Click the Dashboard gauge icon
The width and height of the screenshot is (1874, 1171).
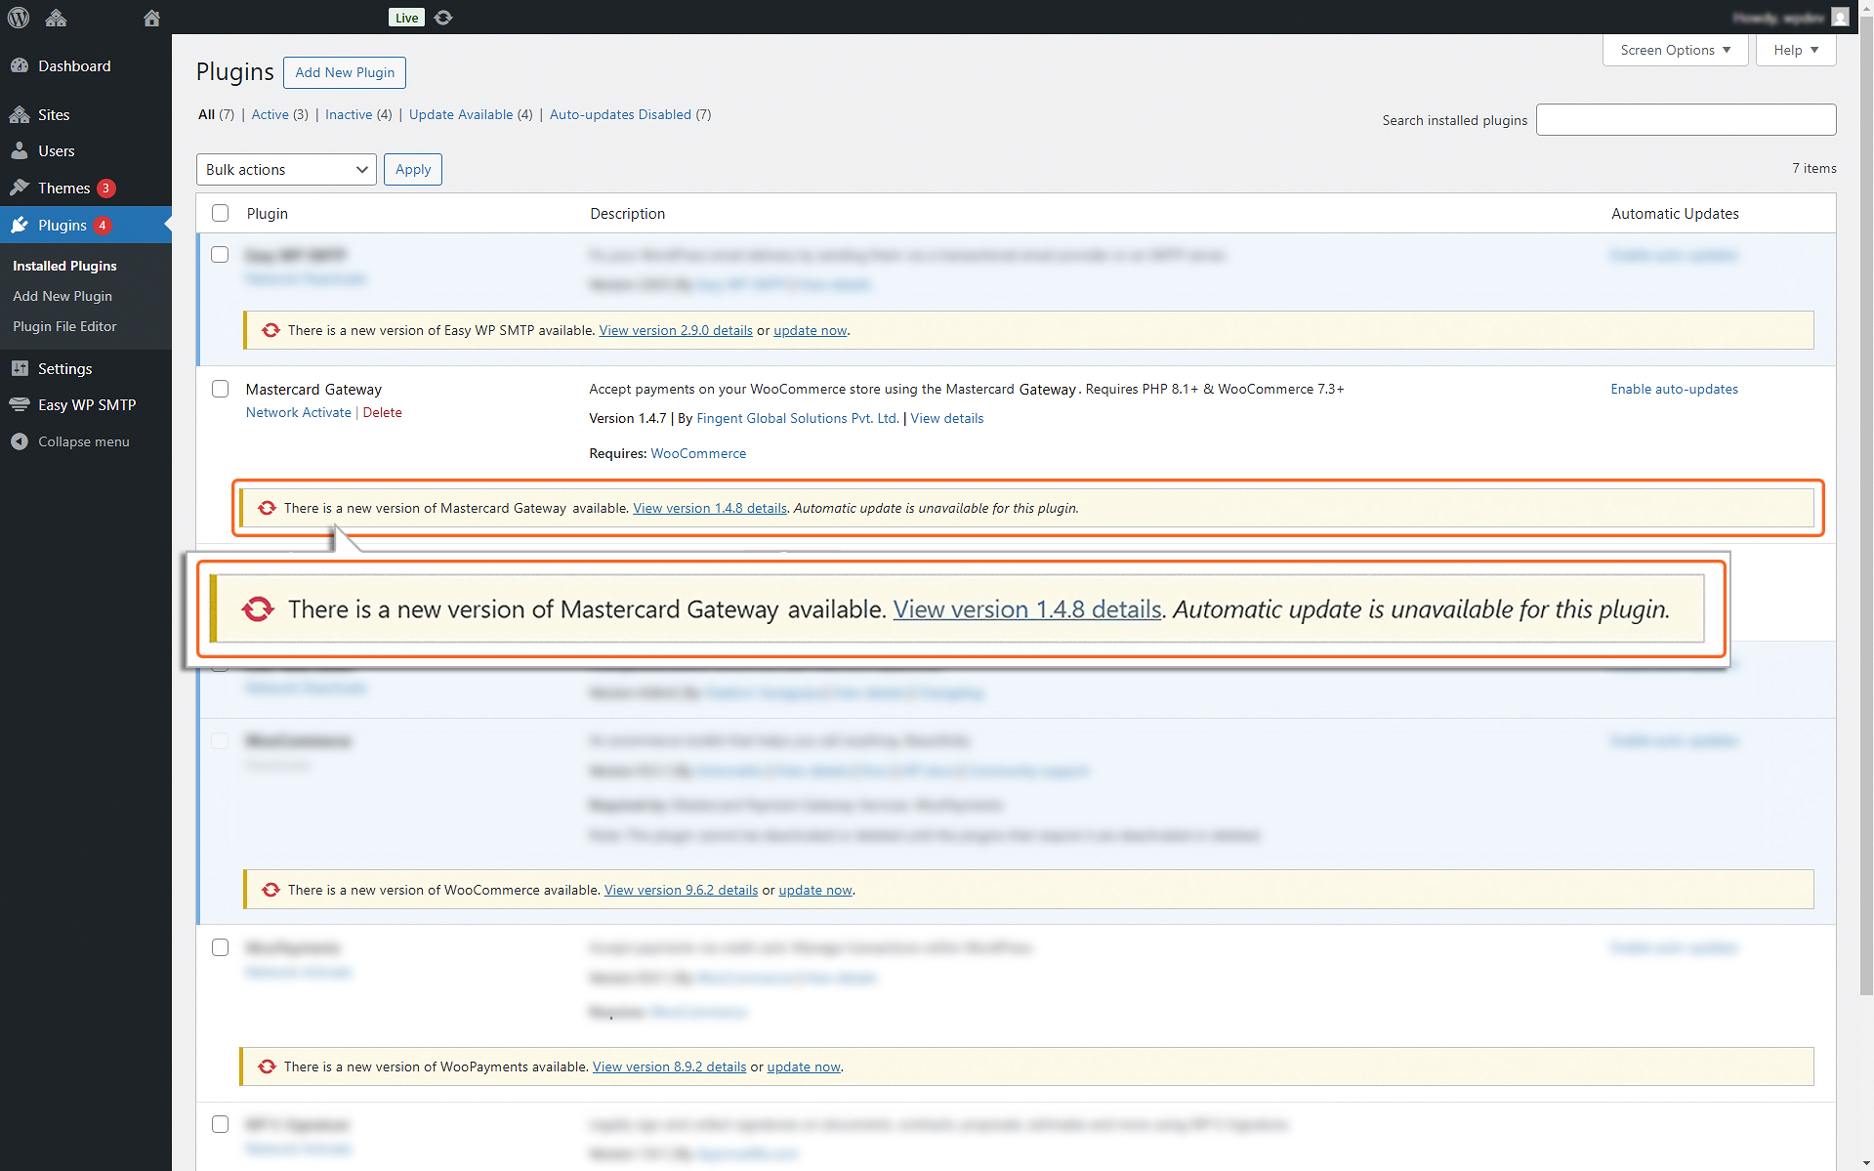pos(20,65)
